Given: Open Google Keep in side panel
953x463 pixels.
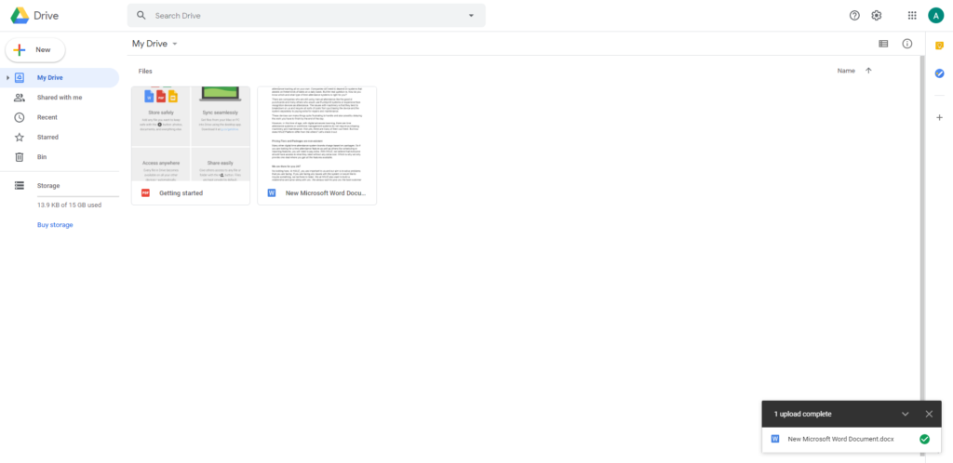Looking at the screenshot, I should tap(939, 46).
